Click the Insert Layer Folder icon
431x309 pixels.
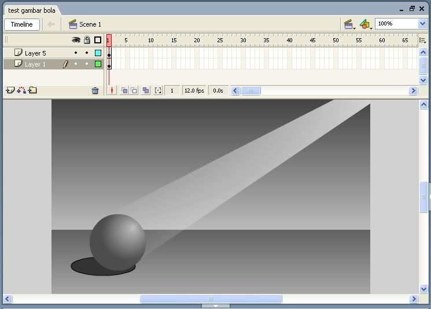point(32,90)
